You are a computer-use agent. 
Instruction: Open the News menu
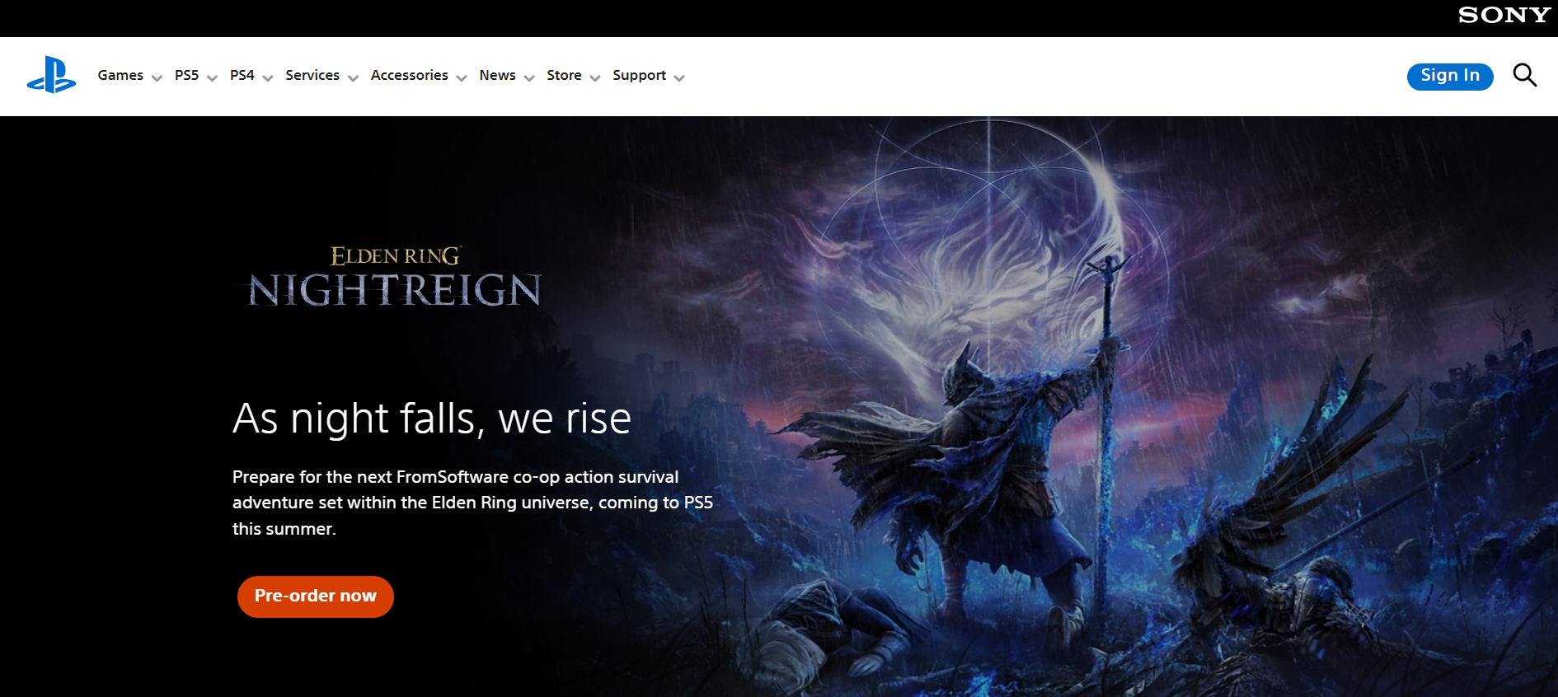(x=497, y=75)
